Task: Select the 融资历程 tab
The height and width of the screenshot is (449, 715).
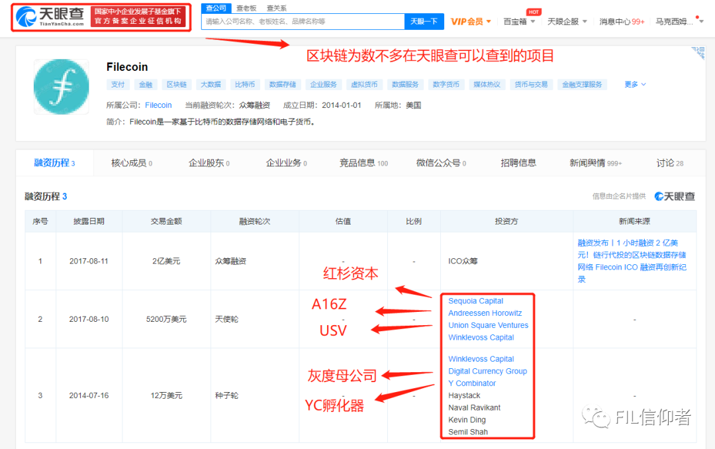Action: pyautogui.click(x=50, y=162)
